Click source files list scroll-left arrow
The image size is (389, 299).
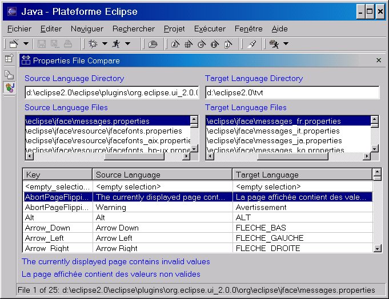pos(30,156)
